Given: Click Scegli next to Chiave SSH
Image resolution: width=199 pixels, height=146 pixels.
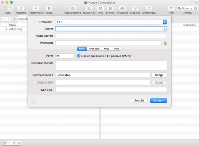Looking at the screenshot, I should coord(159,83).
